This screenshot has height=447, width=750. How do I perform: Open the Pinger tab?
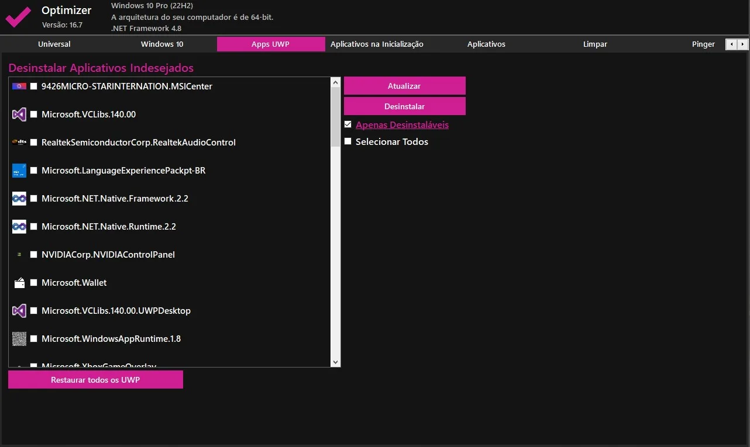pyautogui.click(x=703, y=44)
